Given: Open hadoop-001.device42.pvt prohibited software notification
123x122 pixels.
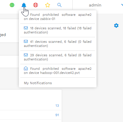Looking at the screenshot, I should click(x=58, y=71).
